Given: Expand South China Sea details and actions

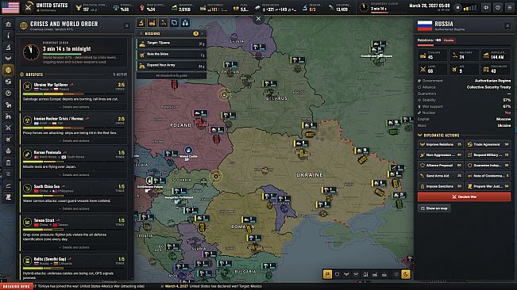Looking at the screenshot, I should point(74,209).
